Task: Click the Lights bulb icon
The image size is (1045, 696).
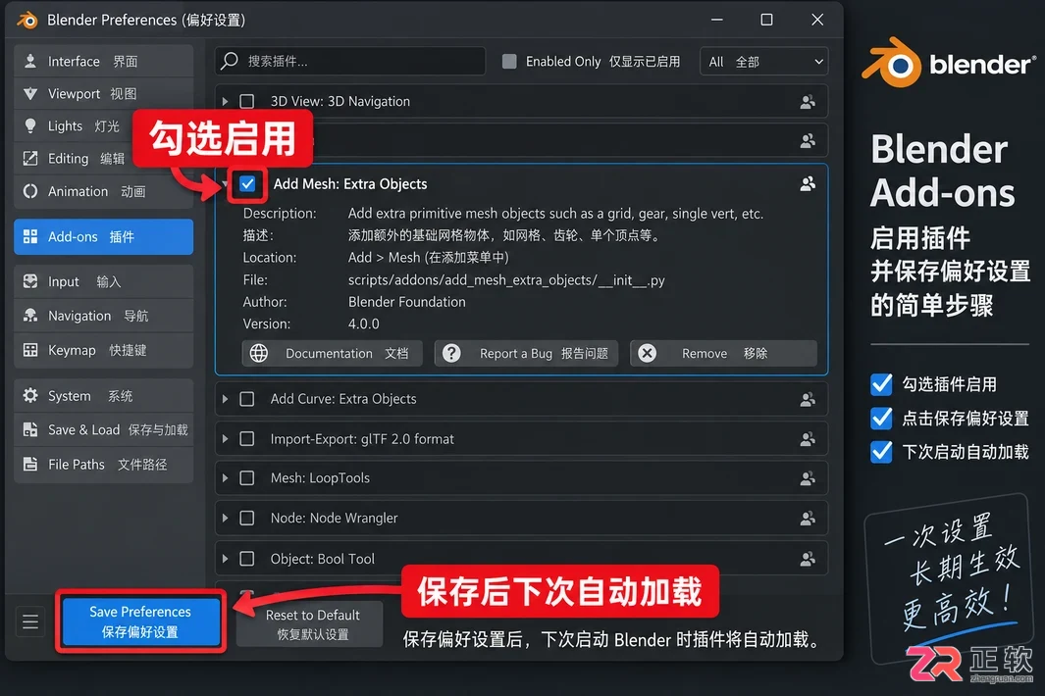Action: 30,125
